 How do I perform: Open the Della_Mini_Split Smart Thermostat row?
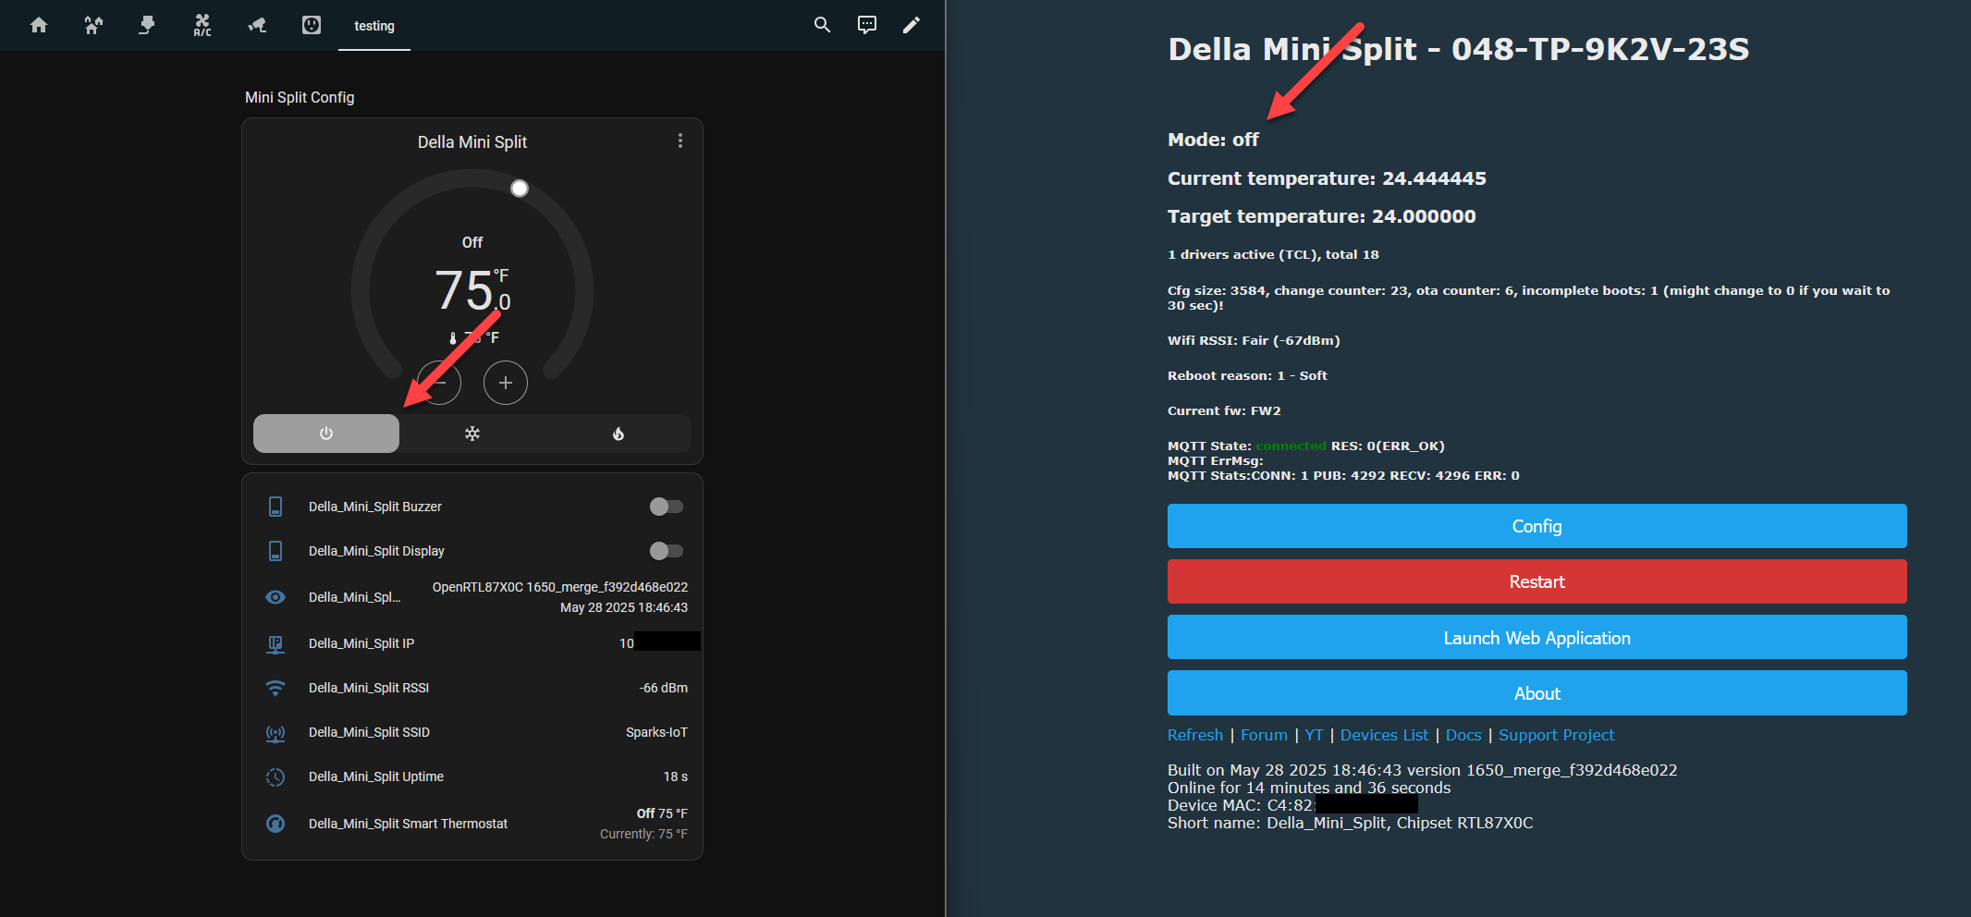pyautogui.click(x=472, y=824)
